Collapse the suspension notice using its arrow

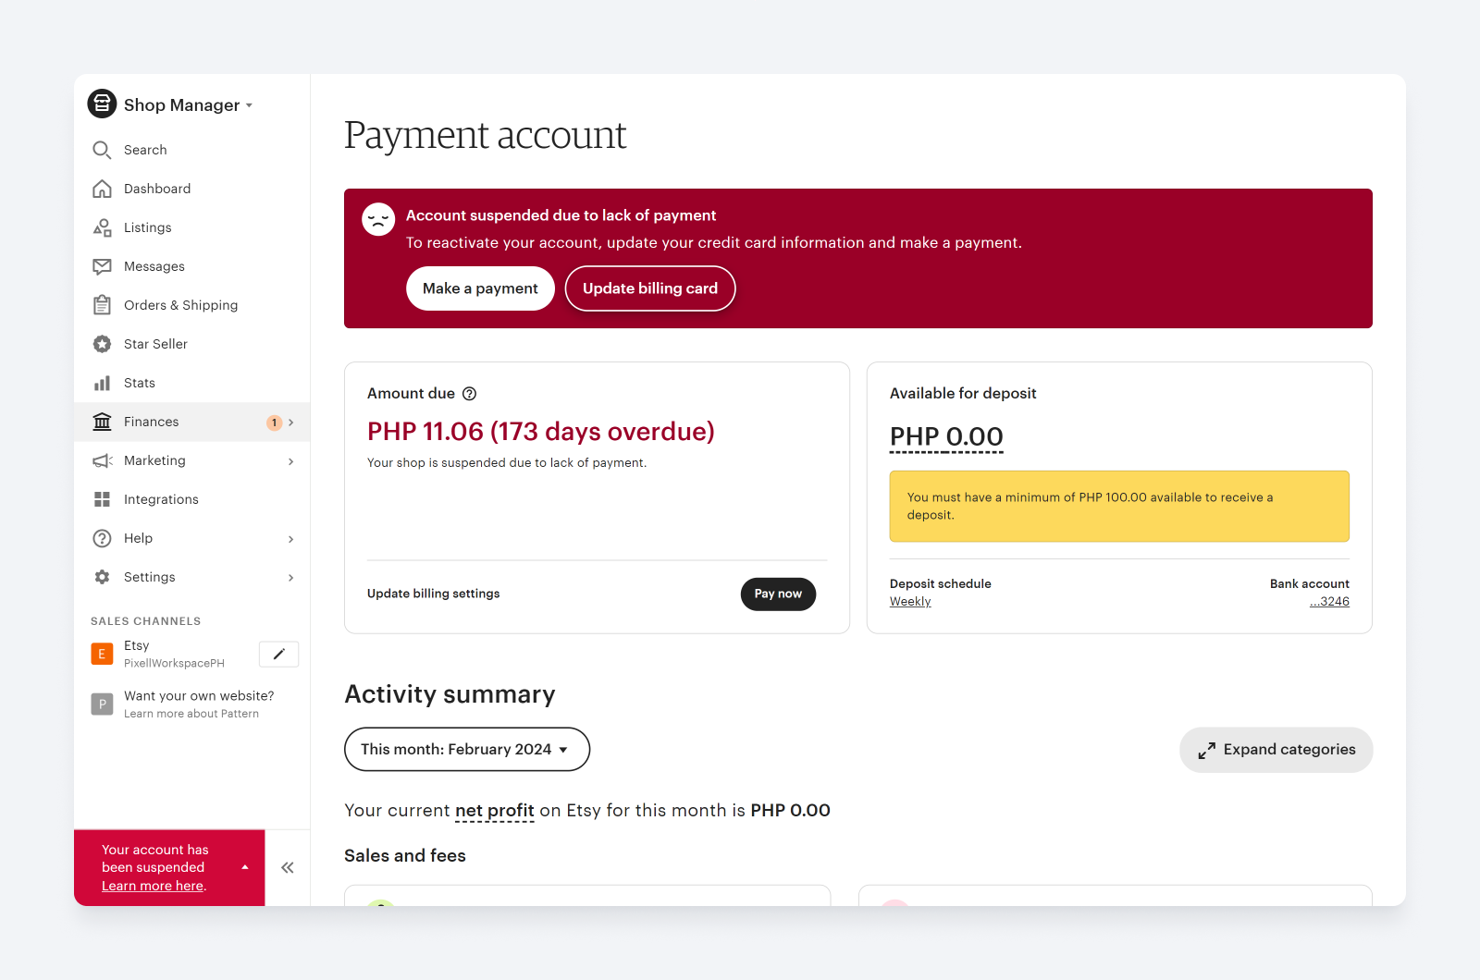(x=244, y=867)
